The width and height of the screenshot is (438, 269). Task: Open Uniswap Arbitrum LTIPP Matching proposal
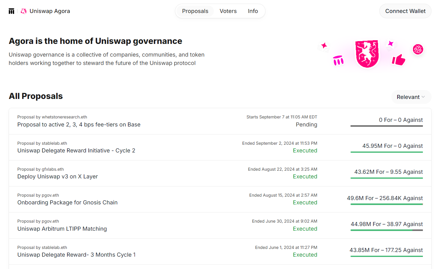coord(62,229)
